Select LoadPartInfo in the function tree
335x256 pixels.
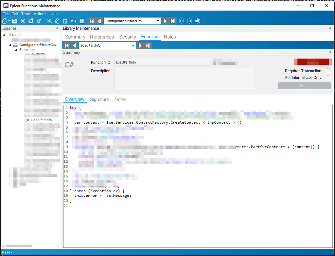42,120
